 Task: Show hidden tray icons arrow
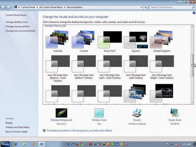(163, 144)
